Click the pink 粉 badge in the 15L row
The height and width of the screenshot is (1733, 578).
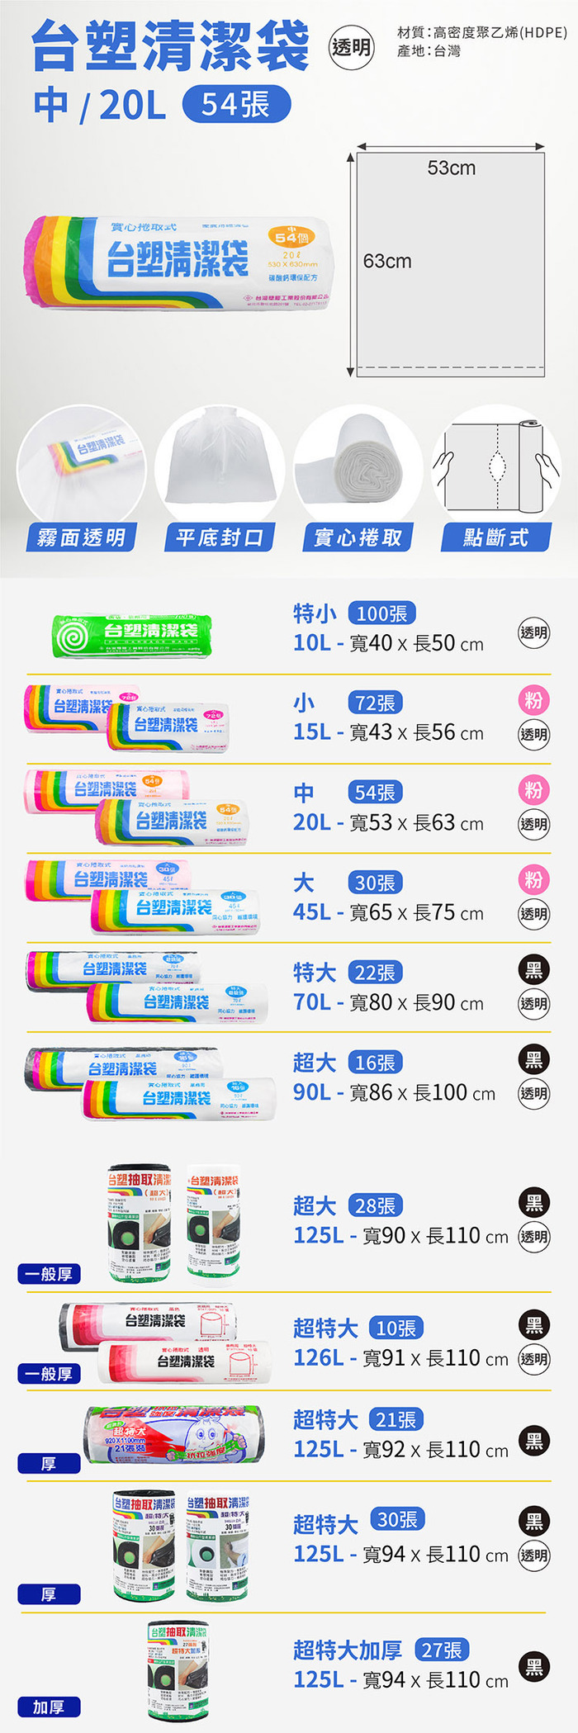533,701
